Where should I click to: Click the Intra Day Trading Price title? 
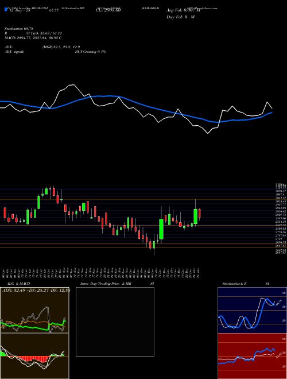tap(100, 284)
